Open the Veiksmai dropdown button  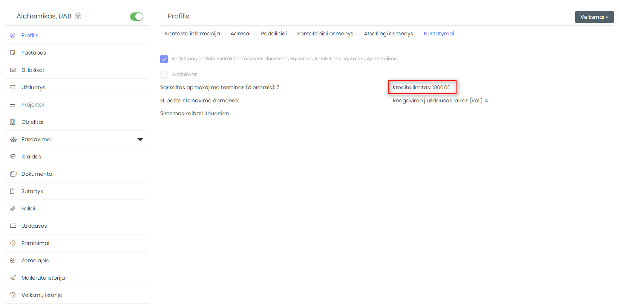[594, 17]
